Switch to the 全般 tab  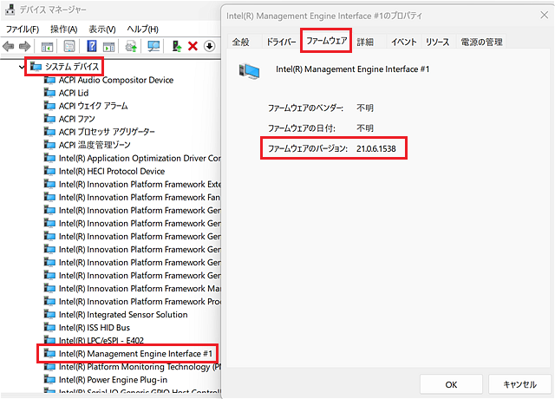tap(241, 43)
